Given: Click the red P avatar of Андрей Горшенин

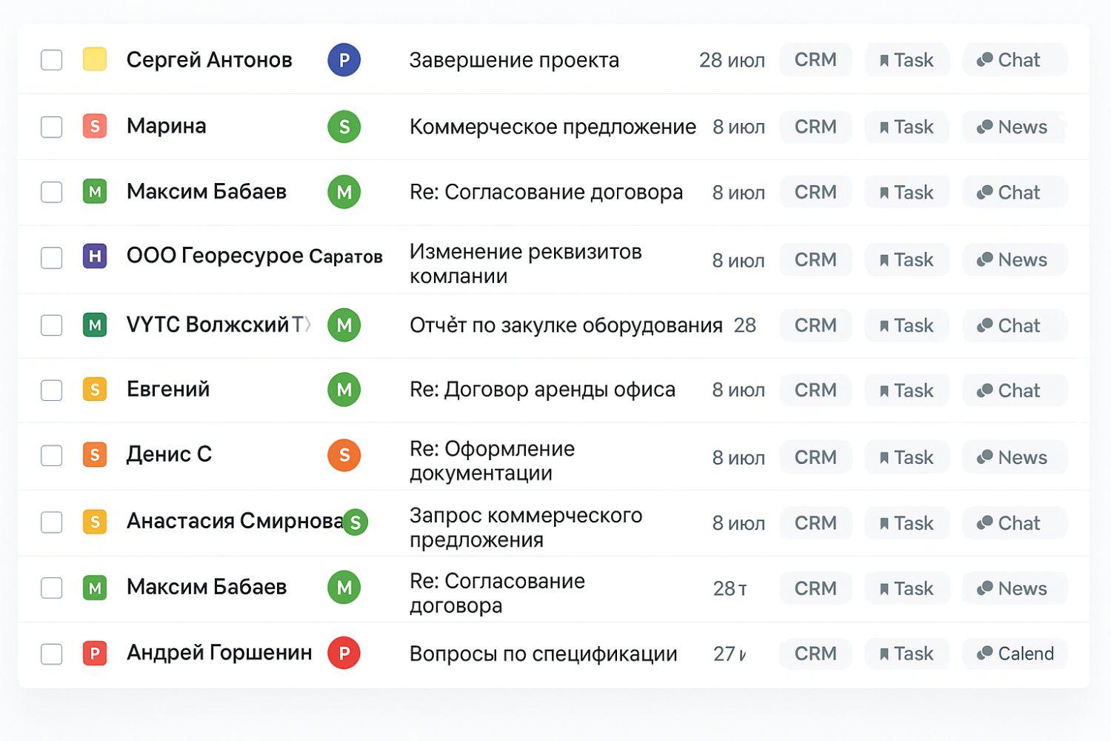Looking at the screenshot, I should [x=344, y=653].
